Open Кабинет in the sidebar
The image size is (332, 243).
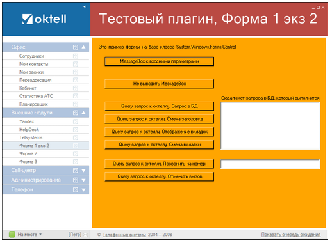point(46,88)
